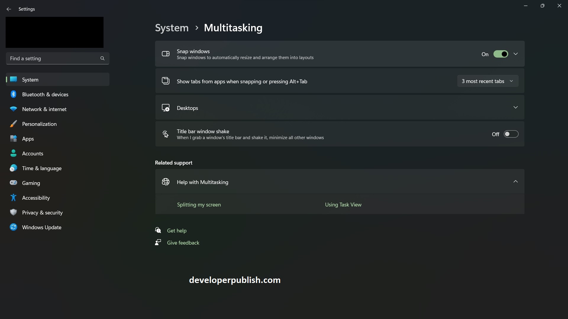Enable Title bar window shake toggle
This screenshot has width=568, height=319.
[511, 134]
